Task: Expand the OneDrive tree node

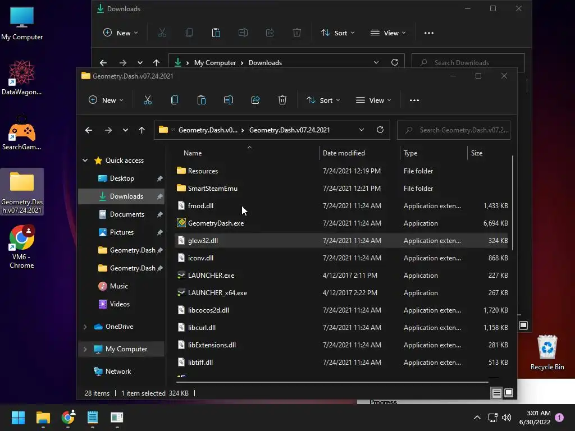Action: pos(85,327)
